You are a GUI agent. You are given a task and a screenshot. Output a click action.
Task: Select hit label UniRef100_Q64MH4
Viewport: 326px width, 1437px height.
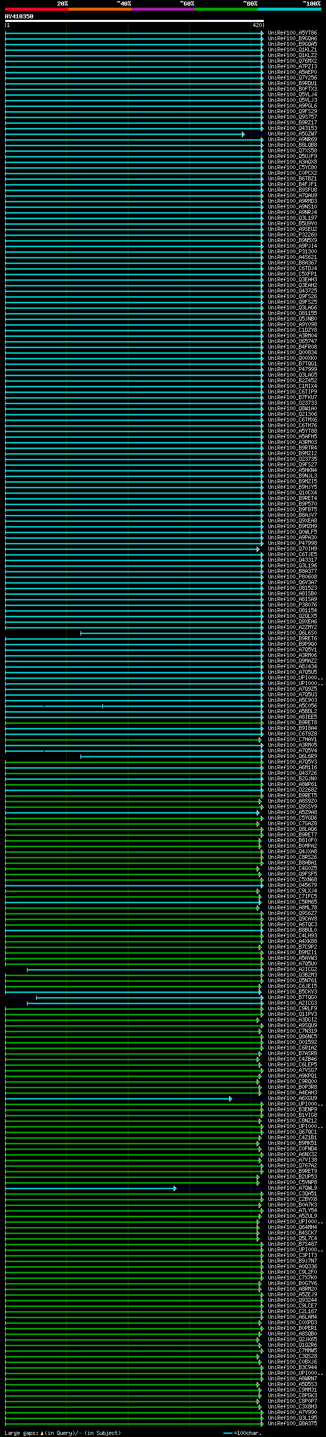point(292,1227)
